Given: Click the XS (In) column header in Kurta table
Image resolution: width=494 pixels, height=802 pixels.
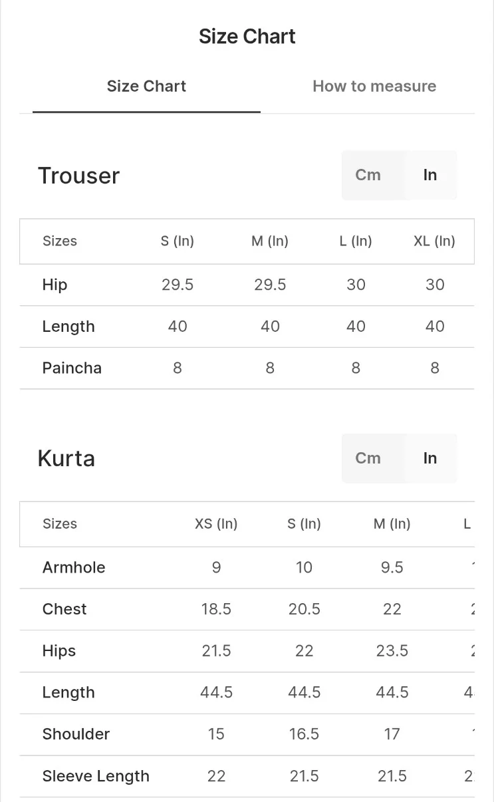Looking at the screenshot, I should pyautogui.click(x=216, y=524).
